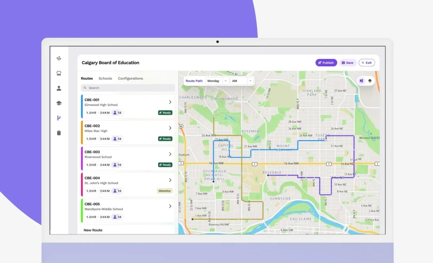This screenshot has height=263, width=433.
Task: Toggle the Ready status badge on CBE-001
Action: (x=165, y=112)
